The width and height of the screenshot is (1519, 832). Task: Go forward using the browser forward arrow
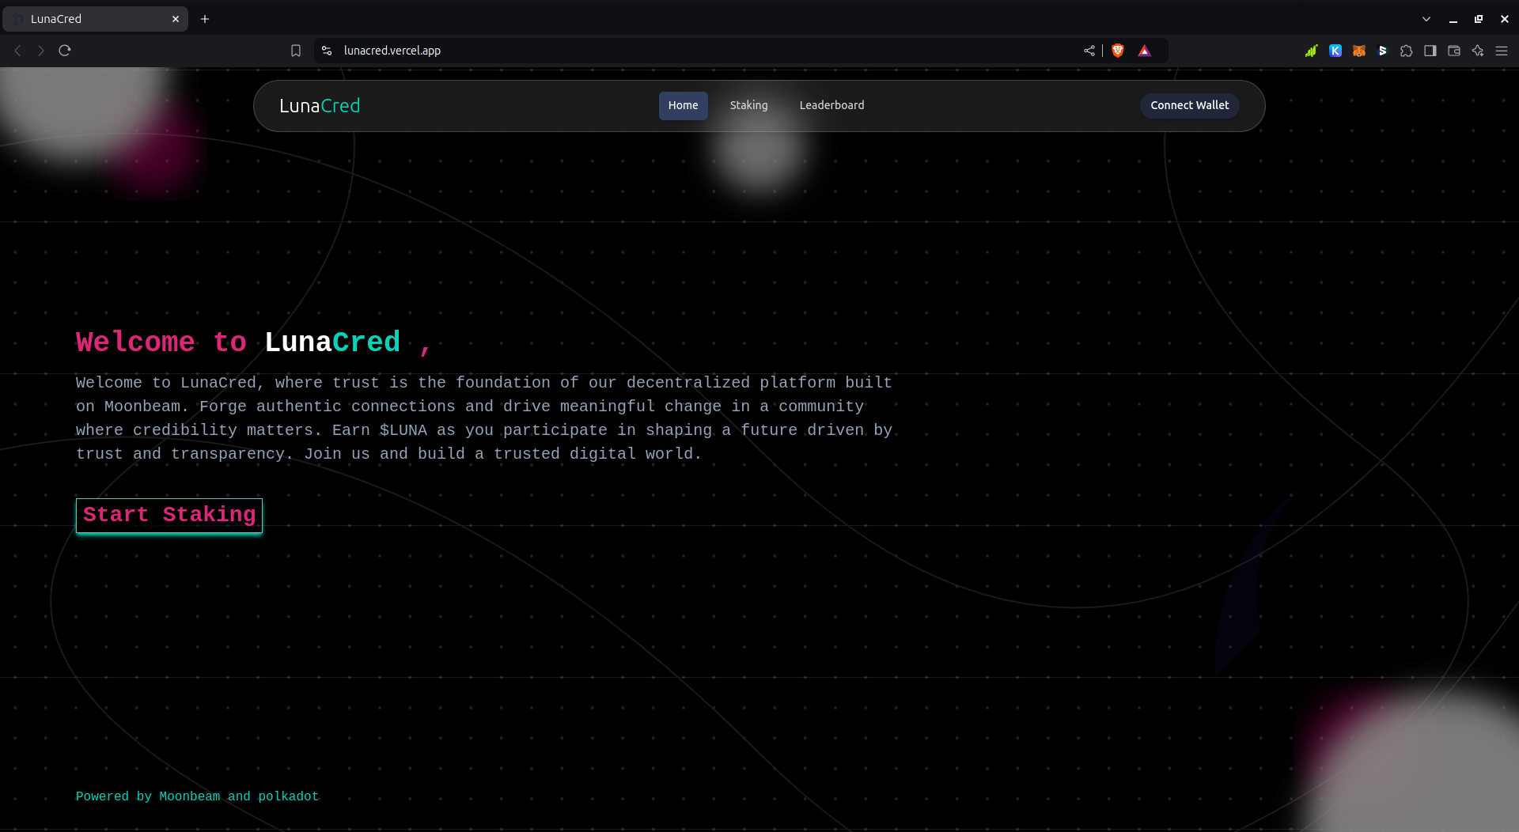(41, 51)
